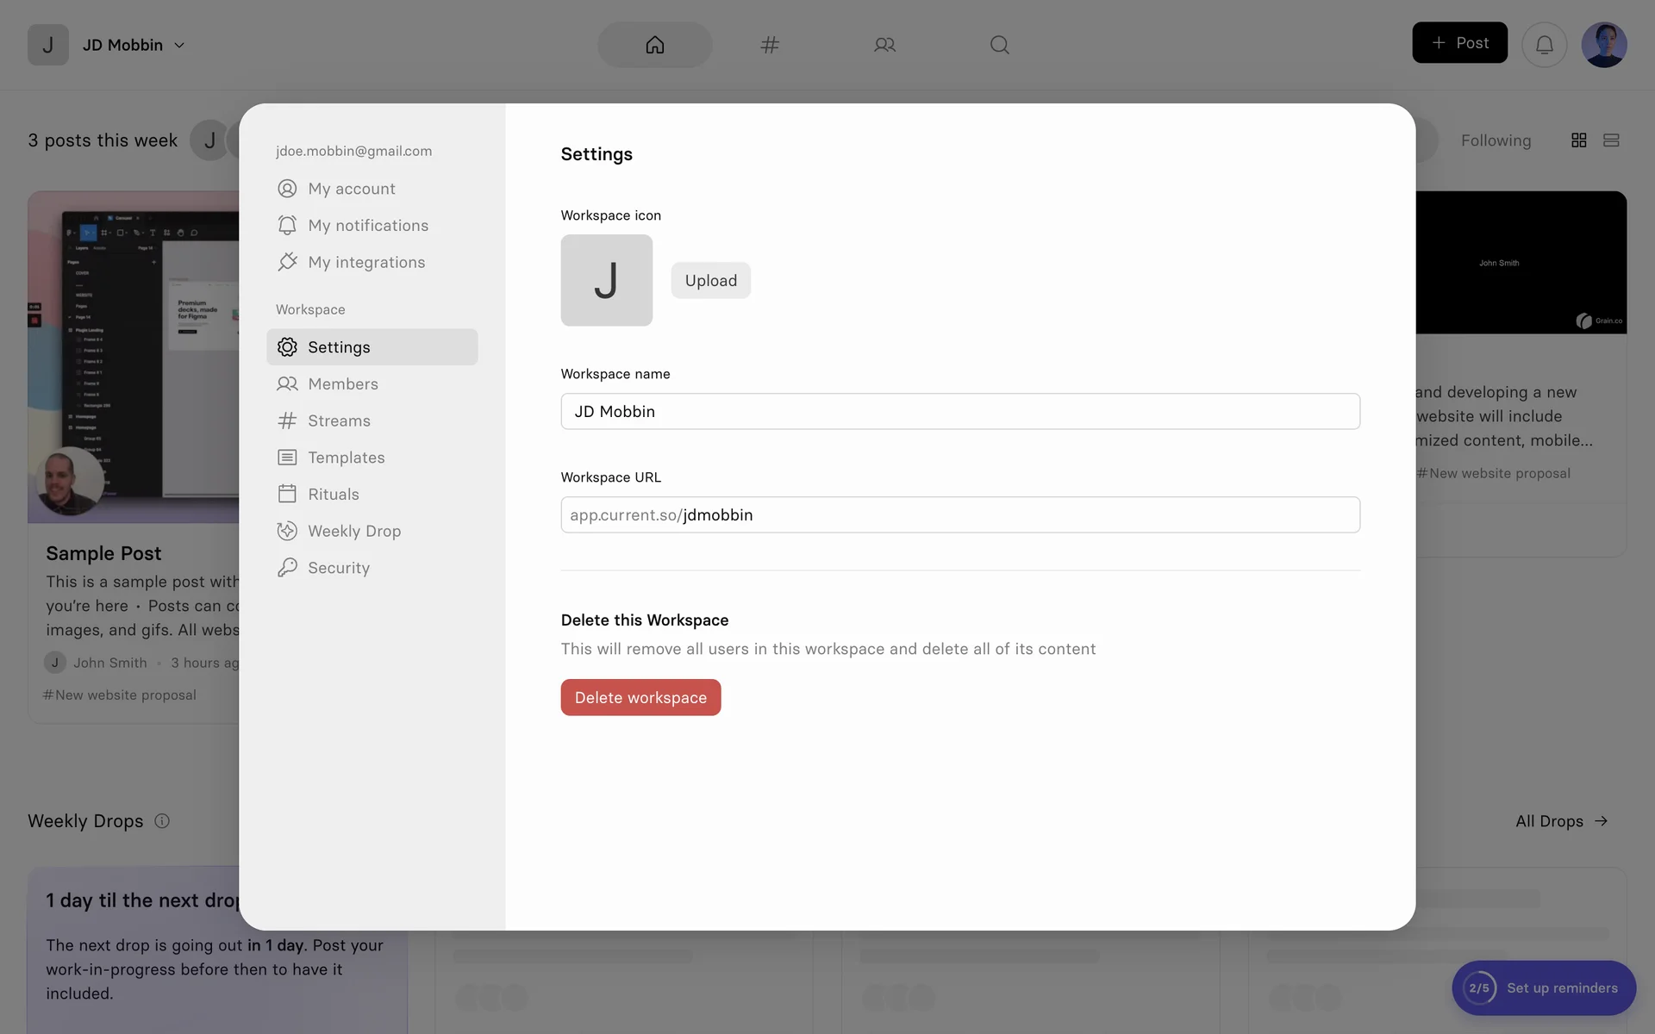This screenshot has height=1034, width=1655.
Task: Click the Workspace name input field
Action: click(959, 412)
